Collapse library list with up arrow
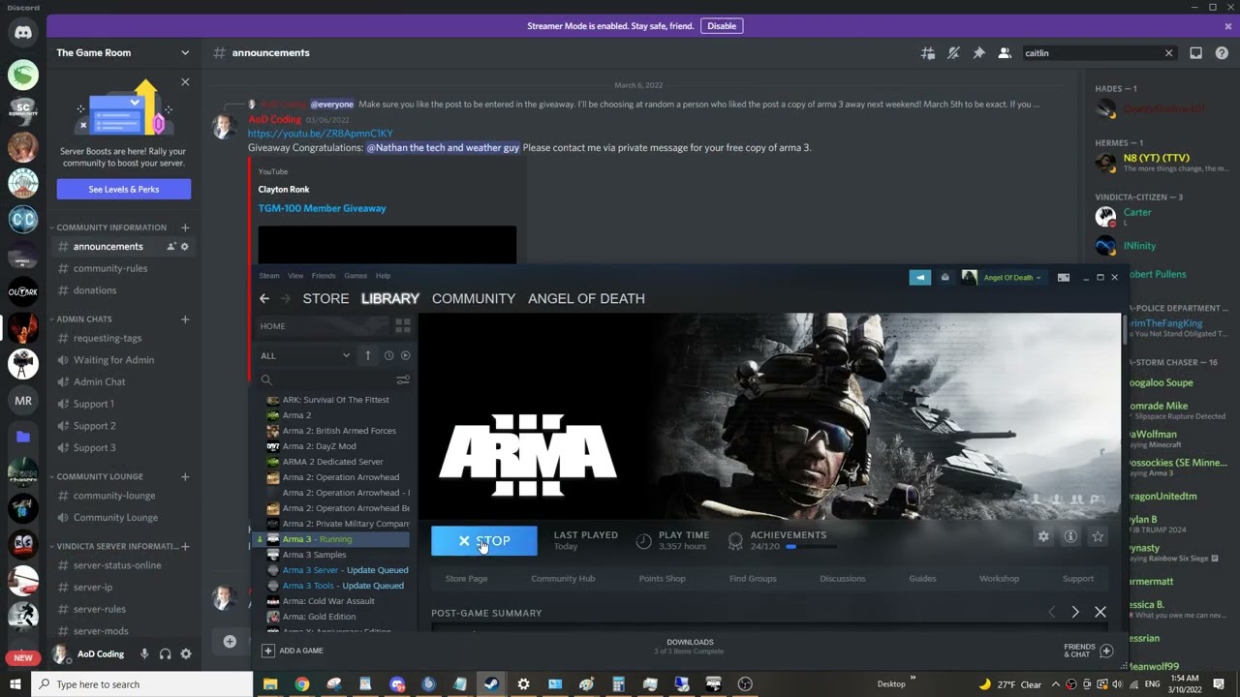Image resolution: width=1240 pixels, height=697 pixels. (367, 355)
